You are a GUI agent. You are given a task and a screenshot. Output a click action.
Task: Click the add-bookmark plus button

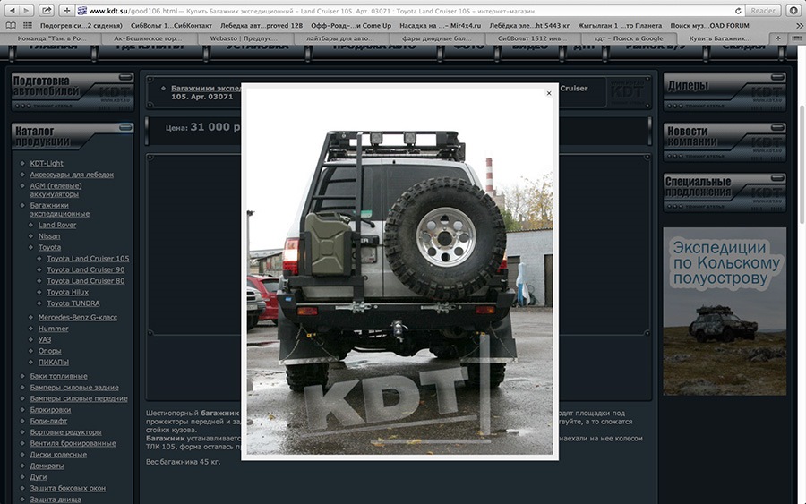[x=67, y=10]
